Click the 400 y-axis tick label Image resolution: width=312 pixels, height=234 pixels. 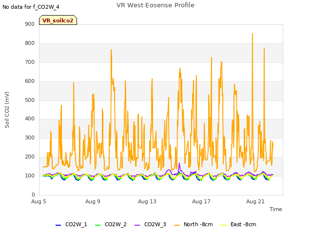coord(30,119)
